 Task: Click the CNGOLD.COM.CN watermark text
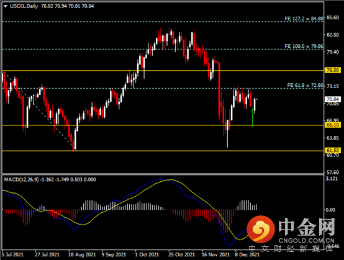tap(307, 241)
